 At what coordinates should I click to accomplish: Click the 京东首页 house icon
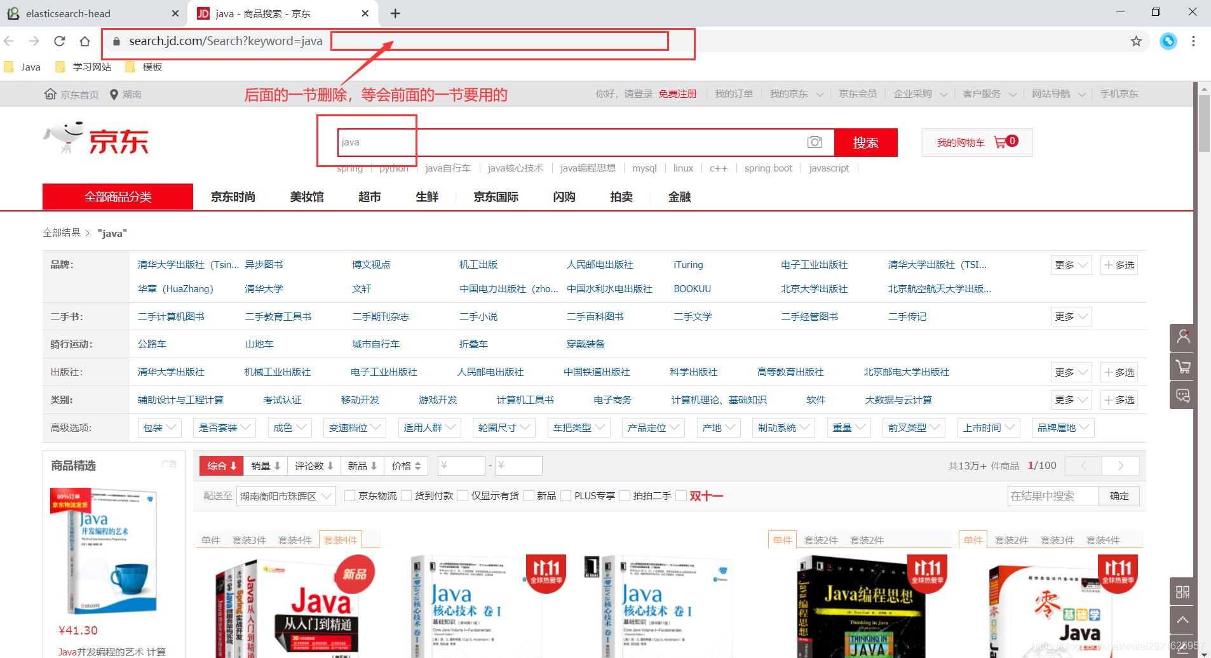(x=50, y=94)
